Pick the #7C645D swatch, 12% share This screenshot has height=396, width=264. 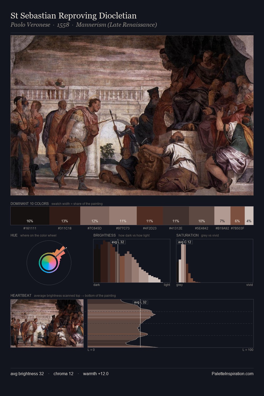95,216
